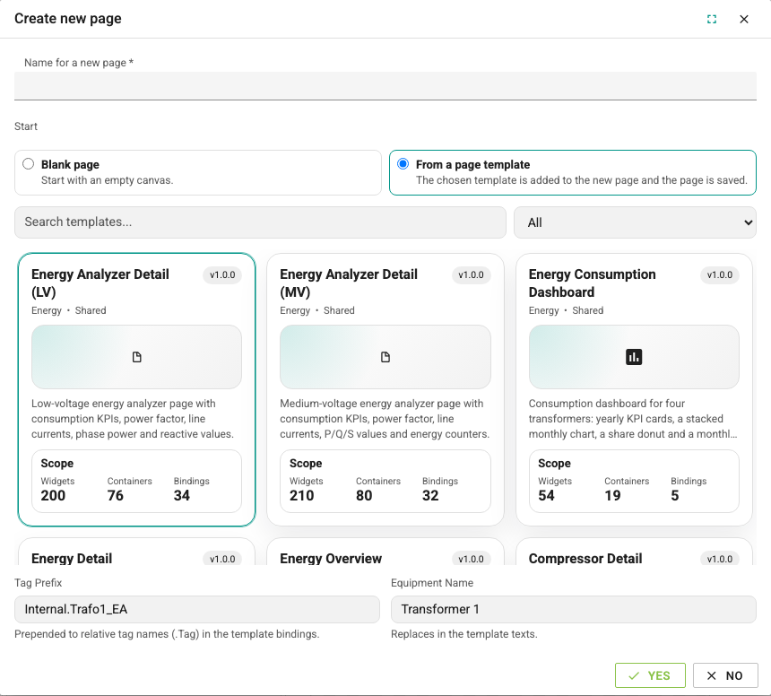The height and width of the screenshot is (696, 771).
Task: Select the Compressor Detail template card
Action: (x=634, y=552)
